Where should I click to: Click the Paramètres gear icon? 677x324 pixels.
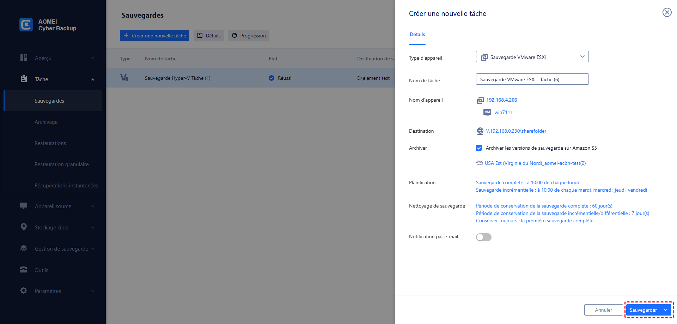coord(24,291)
